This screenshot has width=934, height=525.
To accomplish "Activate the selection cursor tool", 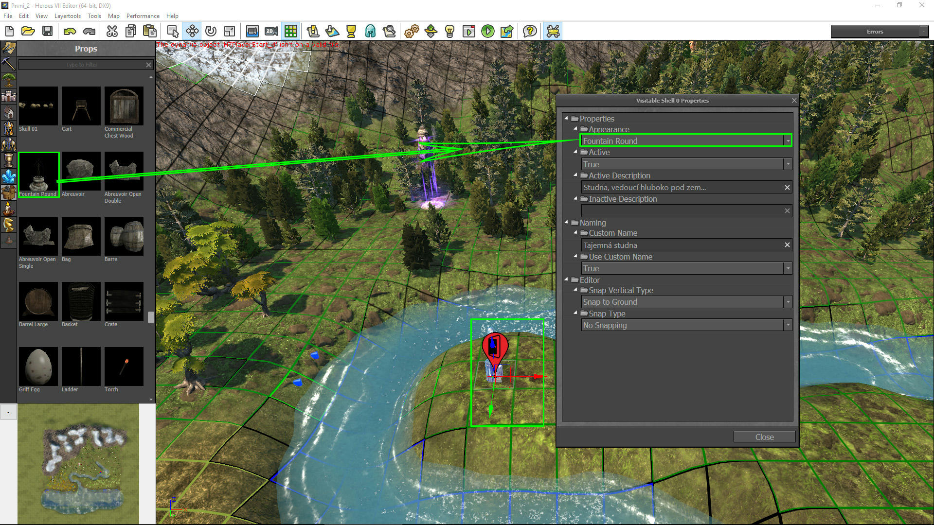I will tap(173, 32).
